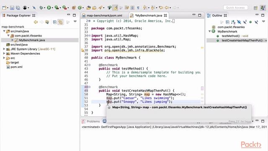Open the Run button dropdown arrow
Image resolution: width=268 pixels, height=151 pixels.
(52, 8)
